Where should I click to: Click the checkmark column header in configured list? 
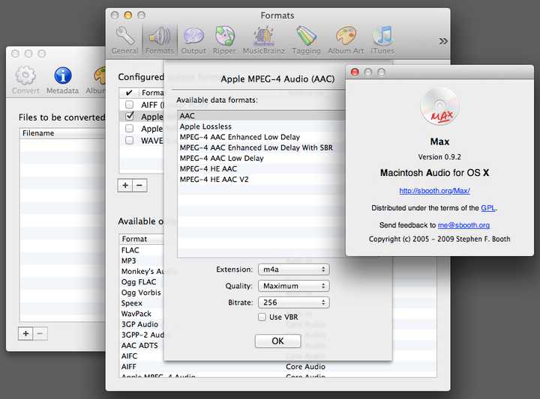[129, 92]
